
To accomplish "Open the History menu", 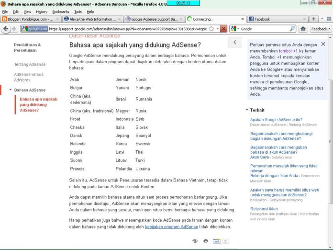I will [42, 11].
